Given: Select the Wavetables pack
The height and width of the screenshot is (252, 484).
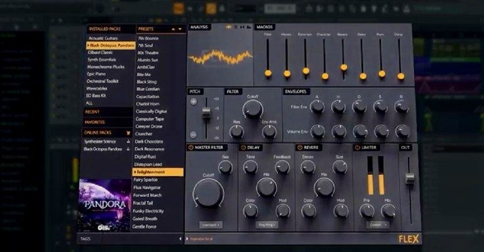Looking at the screenshot, I should point(97,89).
